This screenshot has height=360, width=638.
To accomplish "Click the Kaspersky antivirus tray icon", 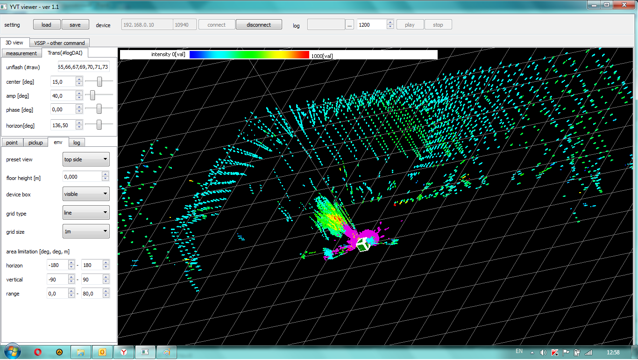I will tap(554, 352).
